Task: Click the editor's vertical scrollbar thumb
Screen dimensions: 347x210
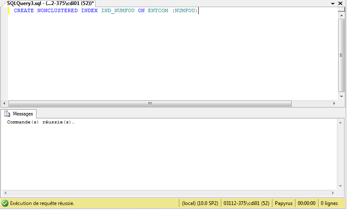Action: coord(342,54)
